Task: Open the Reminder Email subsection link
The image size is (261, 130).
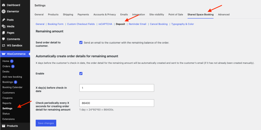Action: click(138, 24)
